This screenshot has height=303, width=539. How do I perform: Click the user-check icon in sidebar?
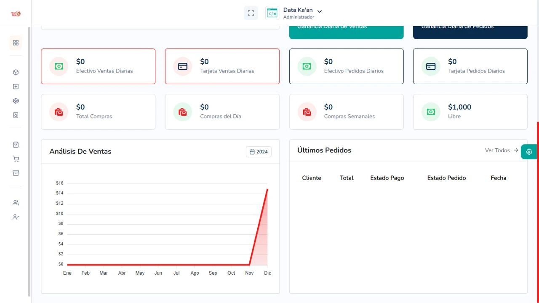click(16, 217)
